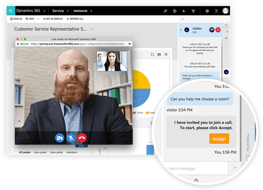This screenshot has width=263, height=190.
Task: Go back using chat header arrow
Action: pos(181,30)
